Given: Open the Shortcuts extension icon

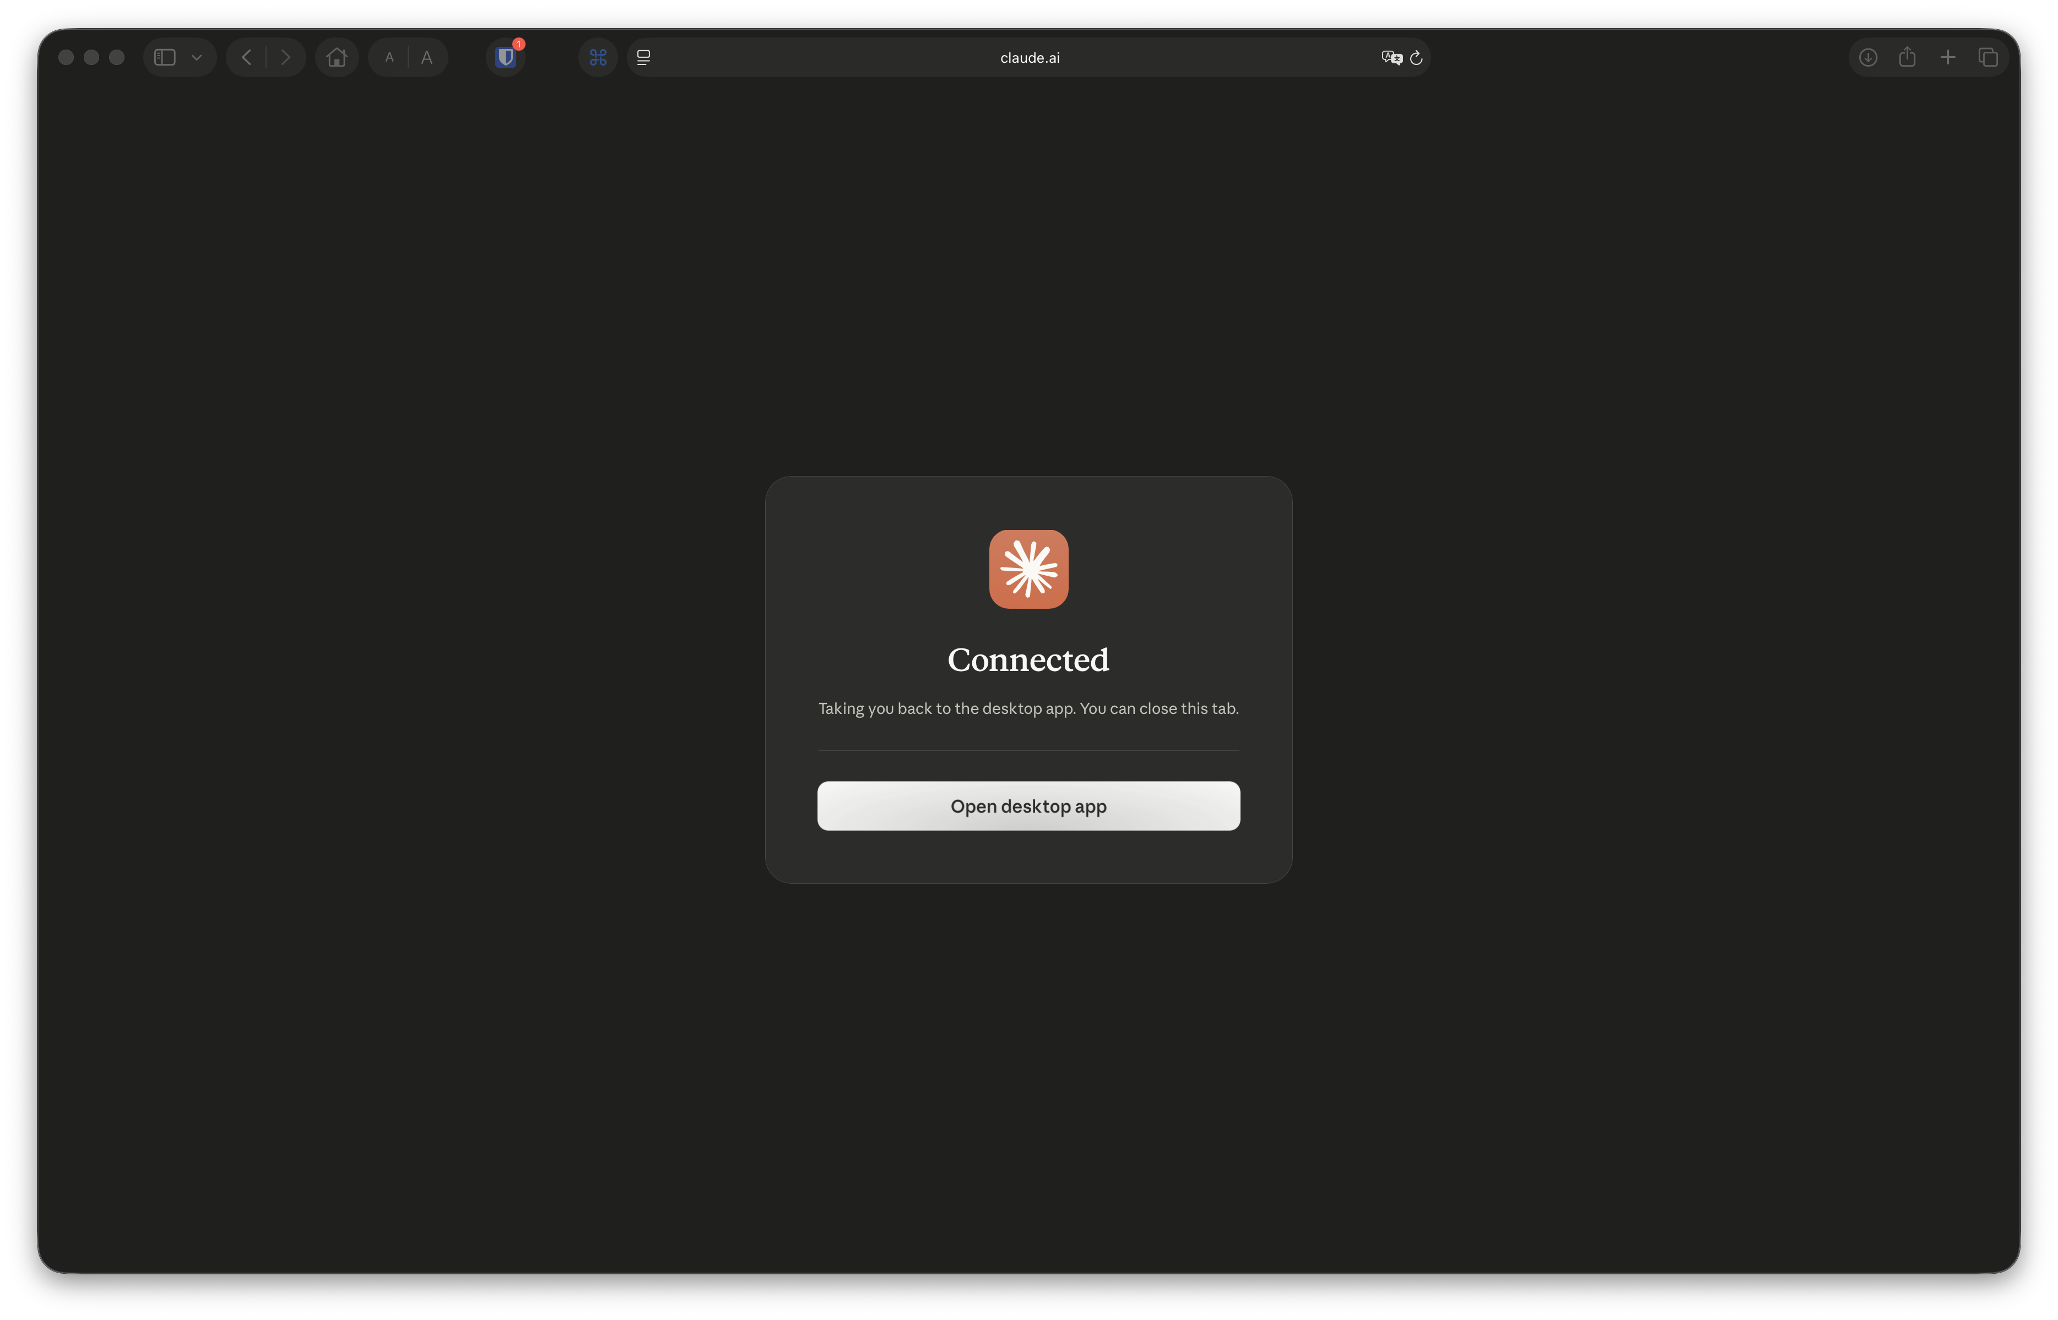Looking at the screenshot, I should click(x=598, y=57).
